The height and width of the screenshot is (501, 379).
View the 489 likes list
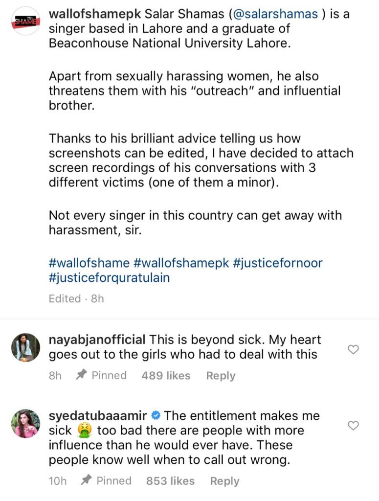[166, 376]
